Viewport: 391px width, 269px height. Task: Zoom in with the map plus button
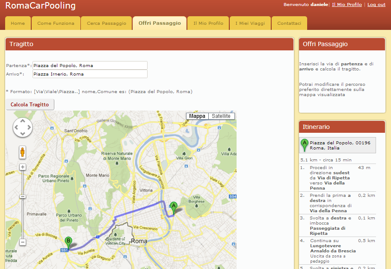(x=23, y=167)
